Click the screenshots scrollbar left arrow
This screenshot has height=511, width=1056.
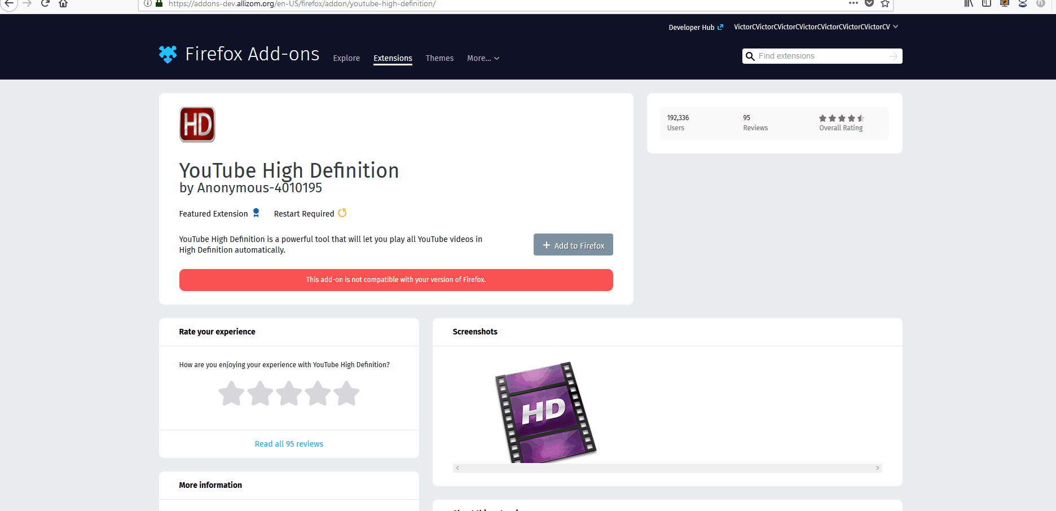click(x=457, y=468)
